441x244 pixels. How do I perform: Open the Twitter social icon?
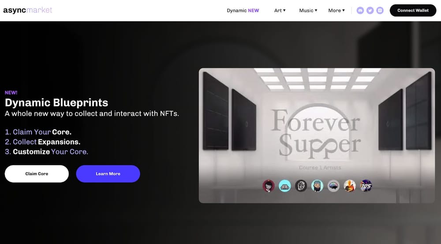click(x=370, y=11)
